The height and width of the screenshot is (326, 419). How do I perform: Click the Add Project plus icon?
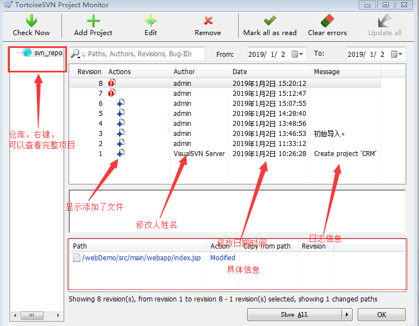(93, 21)
